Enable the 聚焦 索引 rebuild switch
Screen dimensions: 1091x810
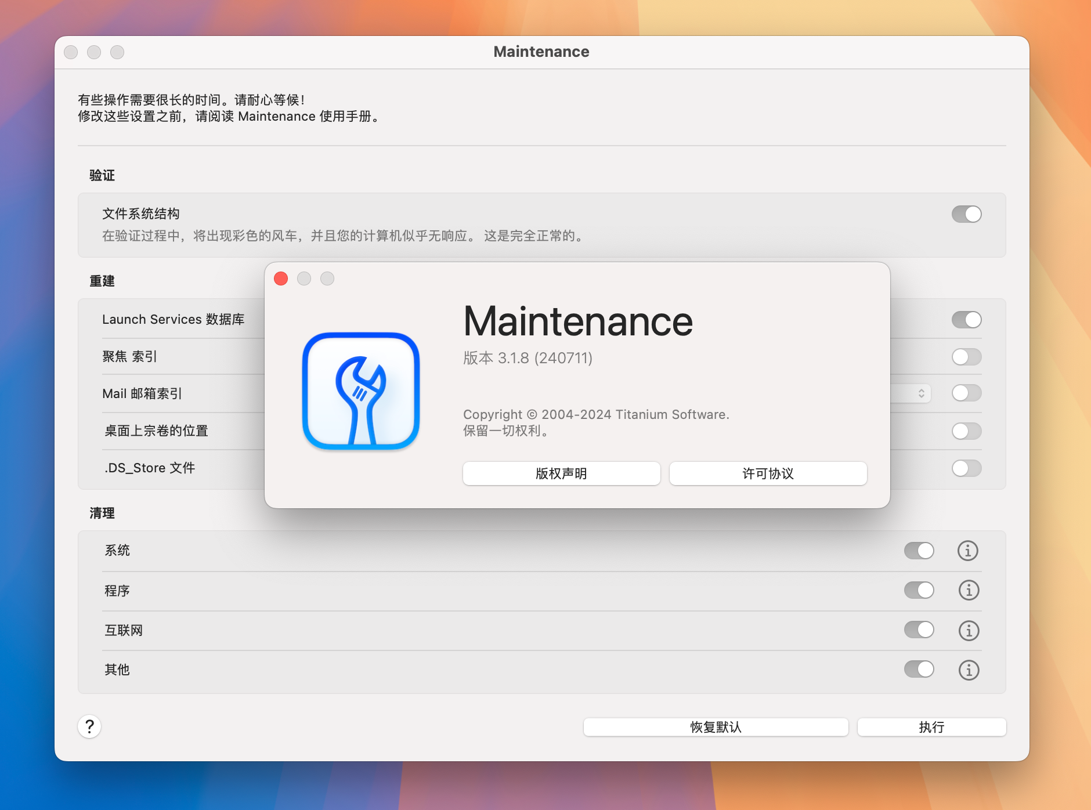[967, 357]
